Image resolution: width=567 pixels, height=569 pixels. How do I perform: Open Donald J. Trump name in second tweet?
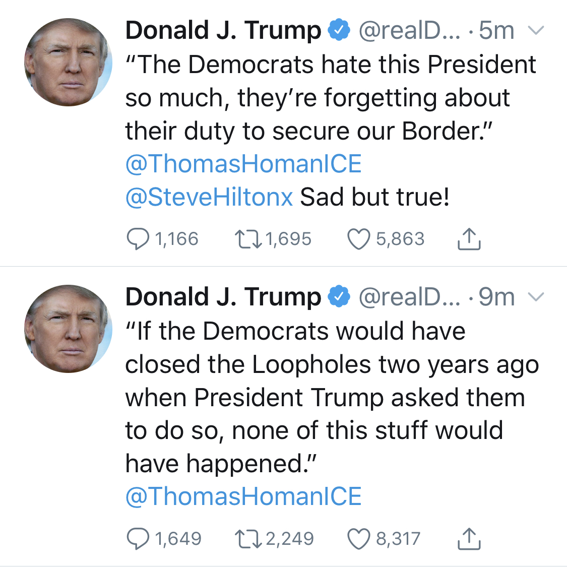click(223, 297)
